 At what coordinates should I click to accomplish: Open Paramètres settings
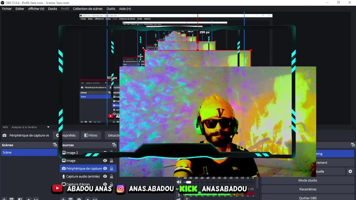click(x=308, y=189)
